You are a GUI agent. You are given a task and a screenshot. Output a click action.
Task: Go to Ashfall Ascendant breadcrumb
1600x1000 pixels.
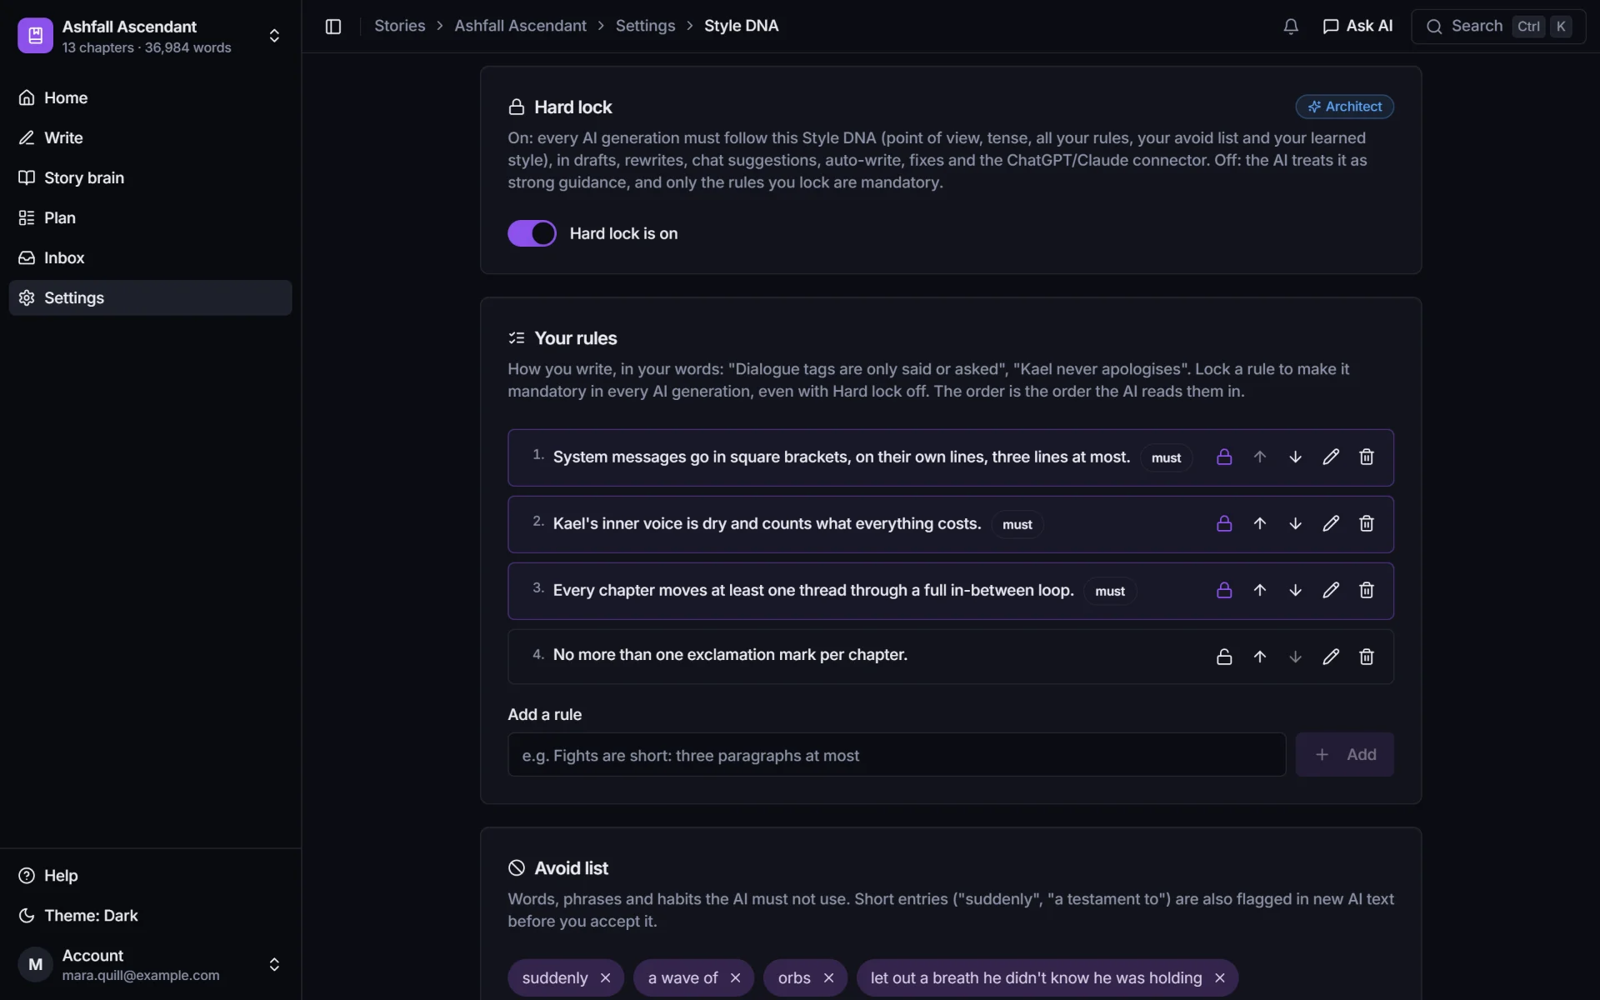520,26
